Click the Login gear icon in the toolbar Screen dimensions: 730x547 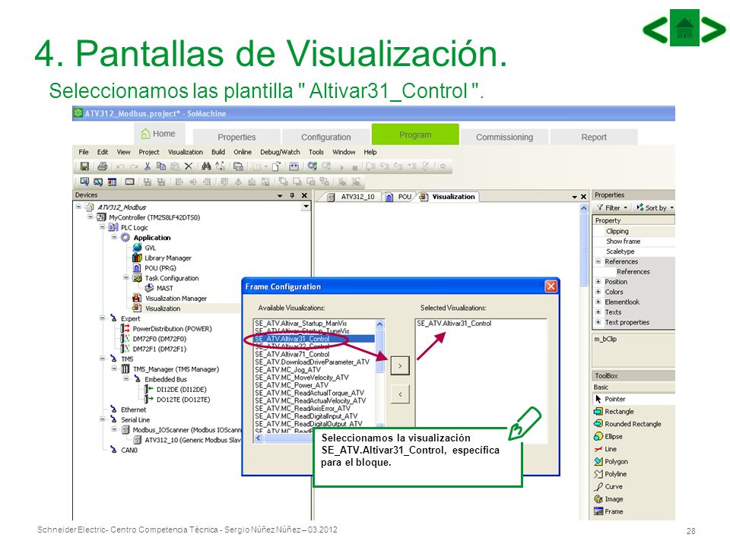312,166
